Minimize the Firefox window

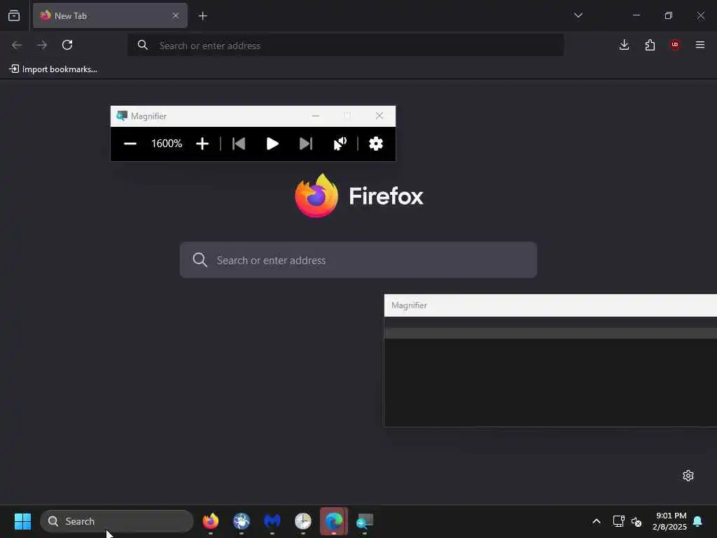[x=636, y=15]
